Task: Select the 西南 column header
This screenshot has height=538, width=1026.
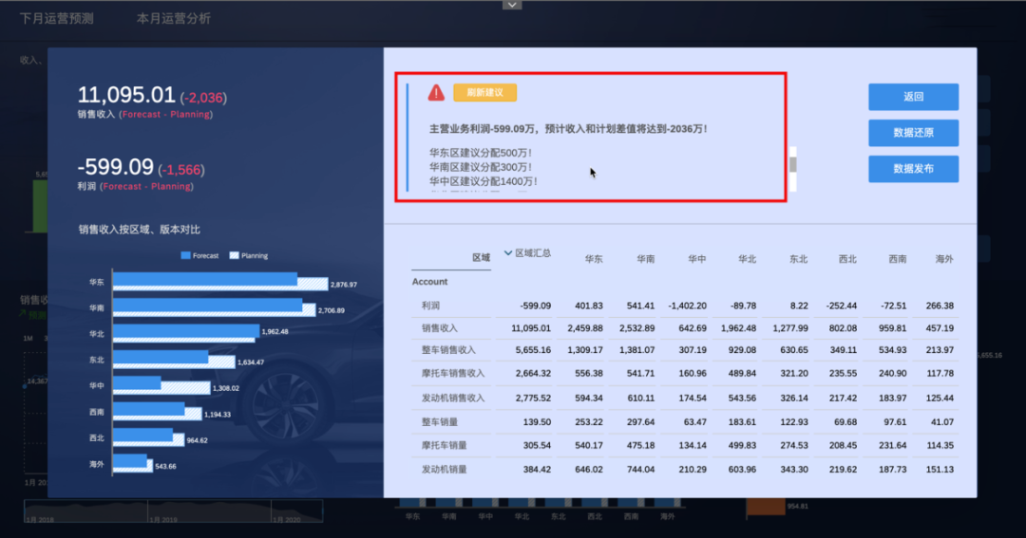Action: point(897,259)
